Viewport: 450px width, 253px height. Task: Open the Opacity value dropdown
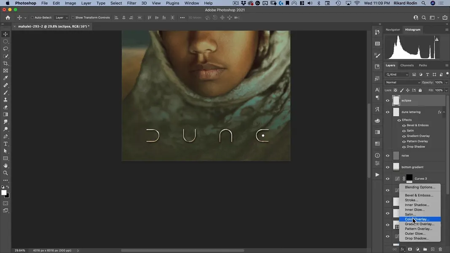446,83
